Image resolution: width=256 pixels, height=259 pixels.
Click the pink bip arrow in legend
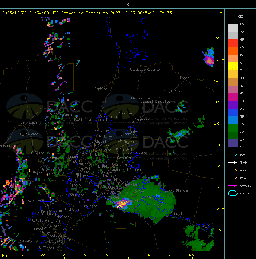(x=233, y=178)
